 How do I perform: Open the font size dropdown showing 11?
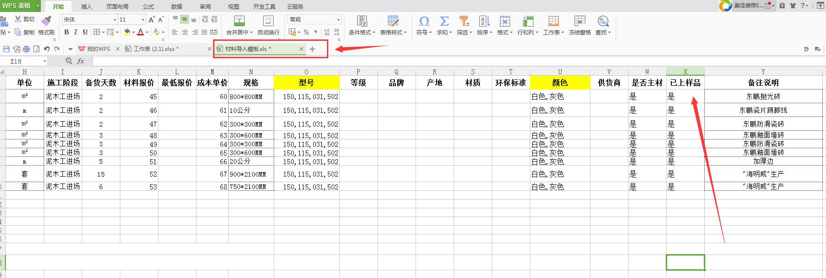(143, 20)
